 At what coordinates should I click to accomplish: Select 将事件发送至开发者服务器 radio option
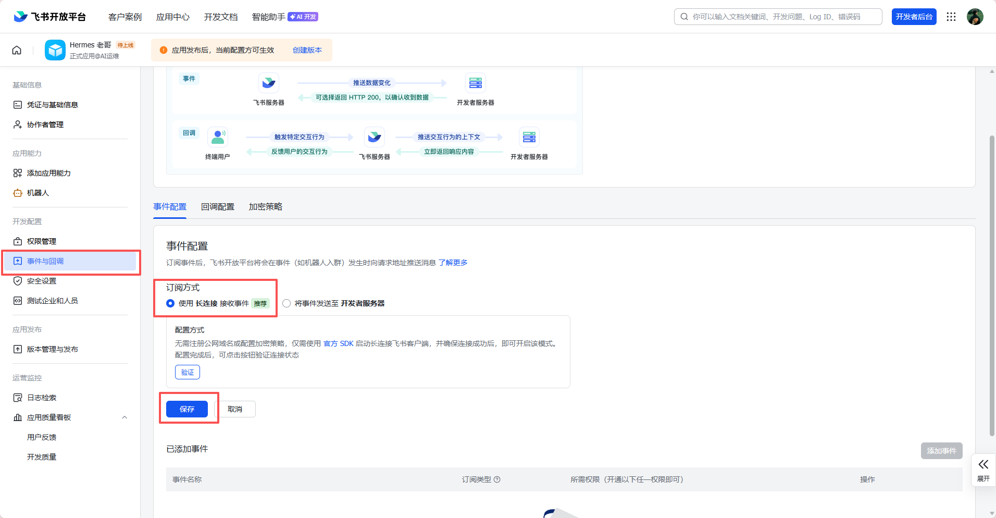pyautogui.click(x=287, y=303)
